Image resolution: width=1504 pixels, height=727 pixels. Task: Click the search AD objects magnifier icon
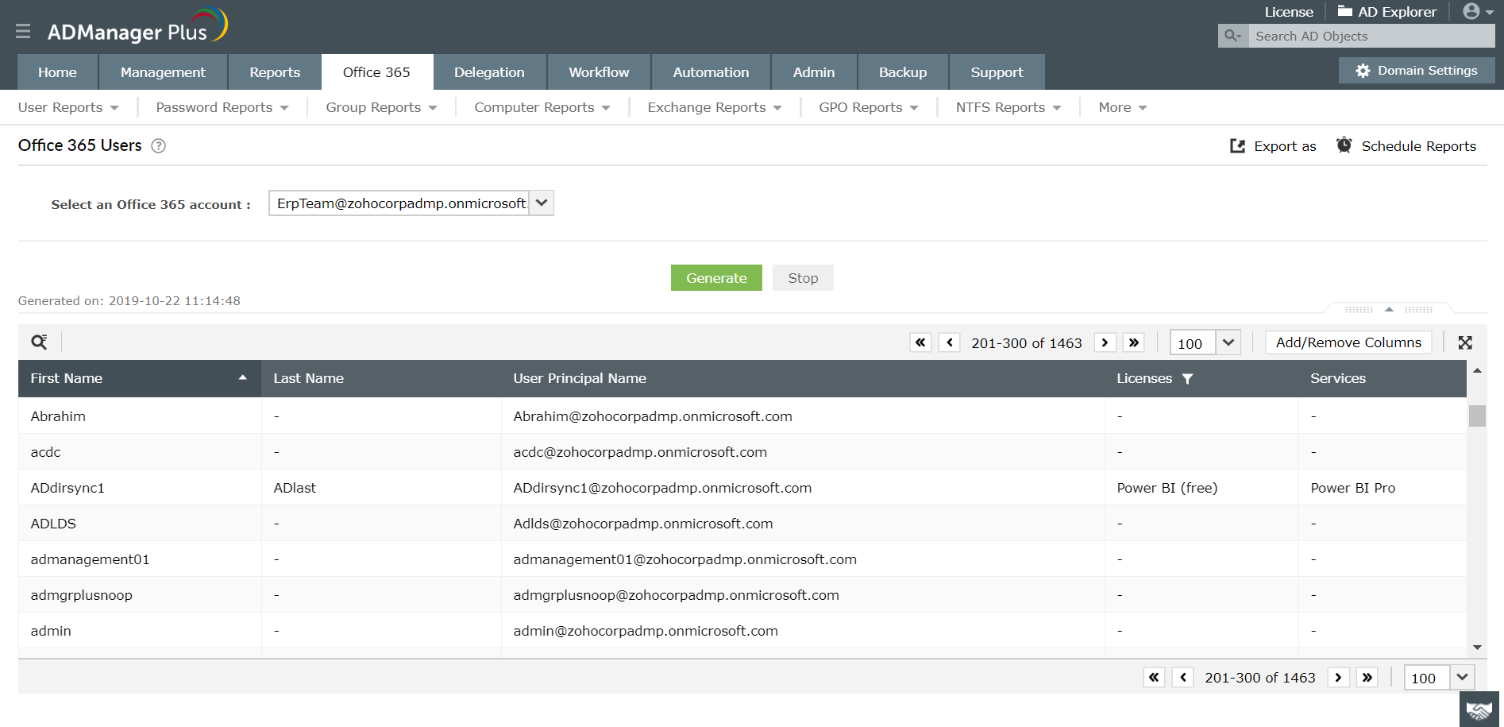(x=1232, y=36)
